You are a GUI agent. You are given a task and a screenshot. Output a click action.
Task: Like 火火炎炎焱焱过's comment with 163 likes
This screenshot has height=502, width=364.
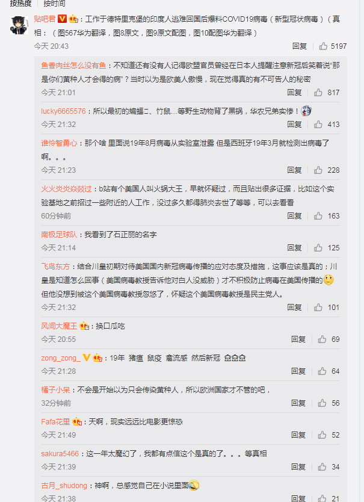[x=318, y=215]
